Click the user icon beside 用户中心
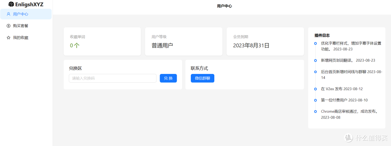 [x=8, y=14]
